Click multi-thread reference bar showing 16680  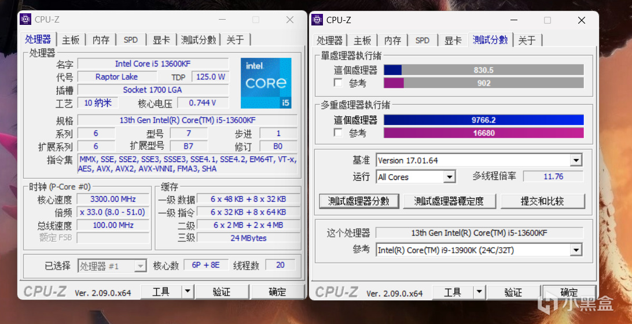tap(484, 132)
